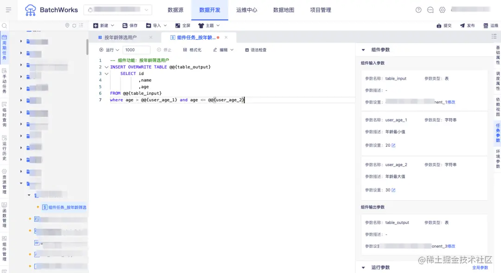
Task: Select 组件任务_按年龄… editor tab
Action: 196,37
